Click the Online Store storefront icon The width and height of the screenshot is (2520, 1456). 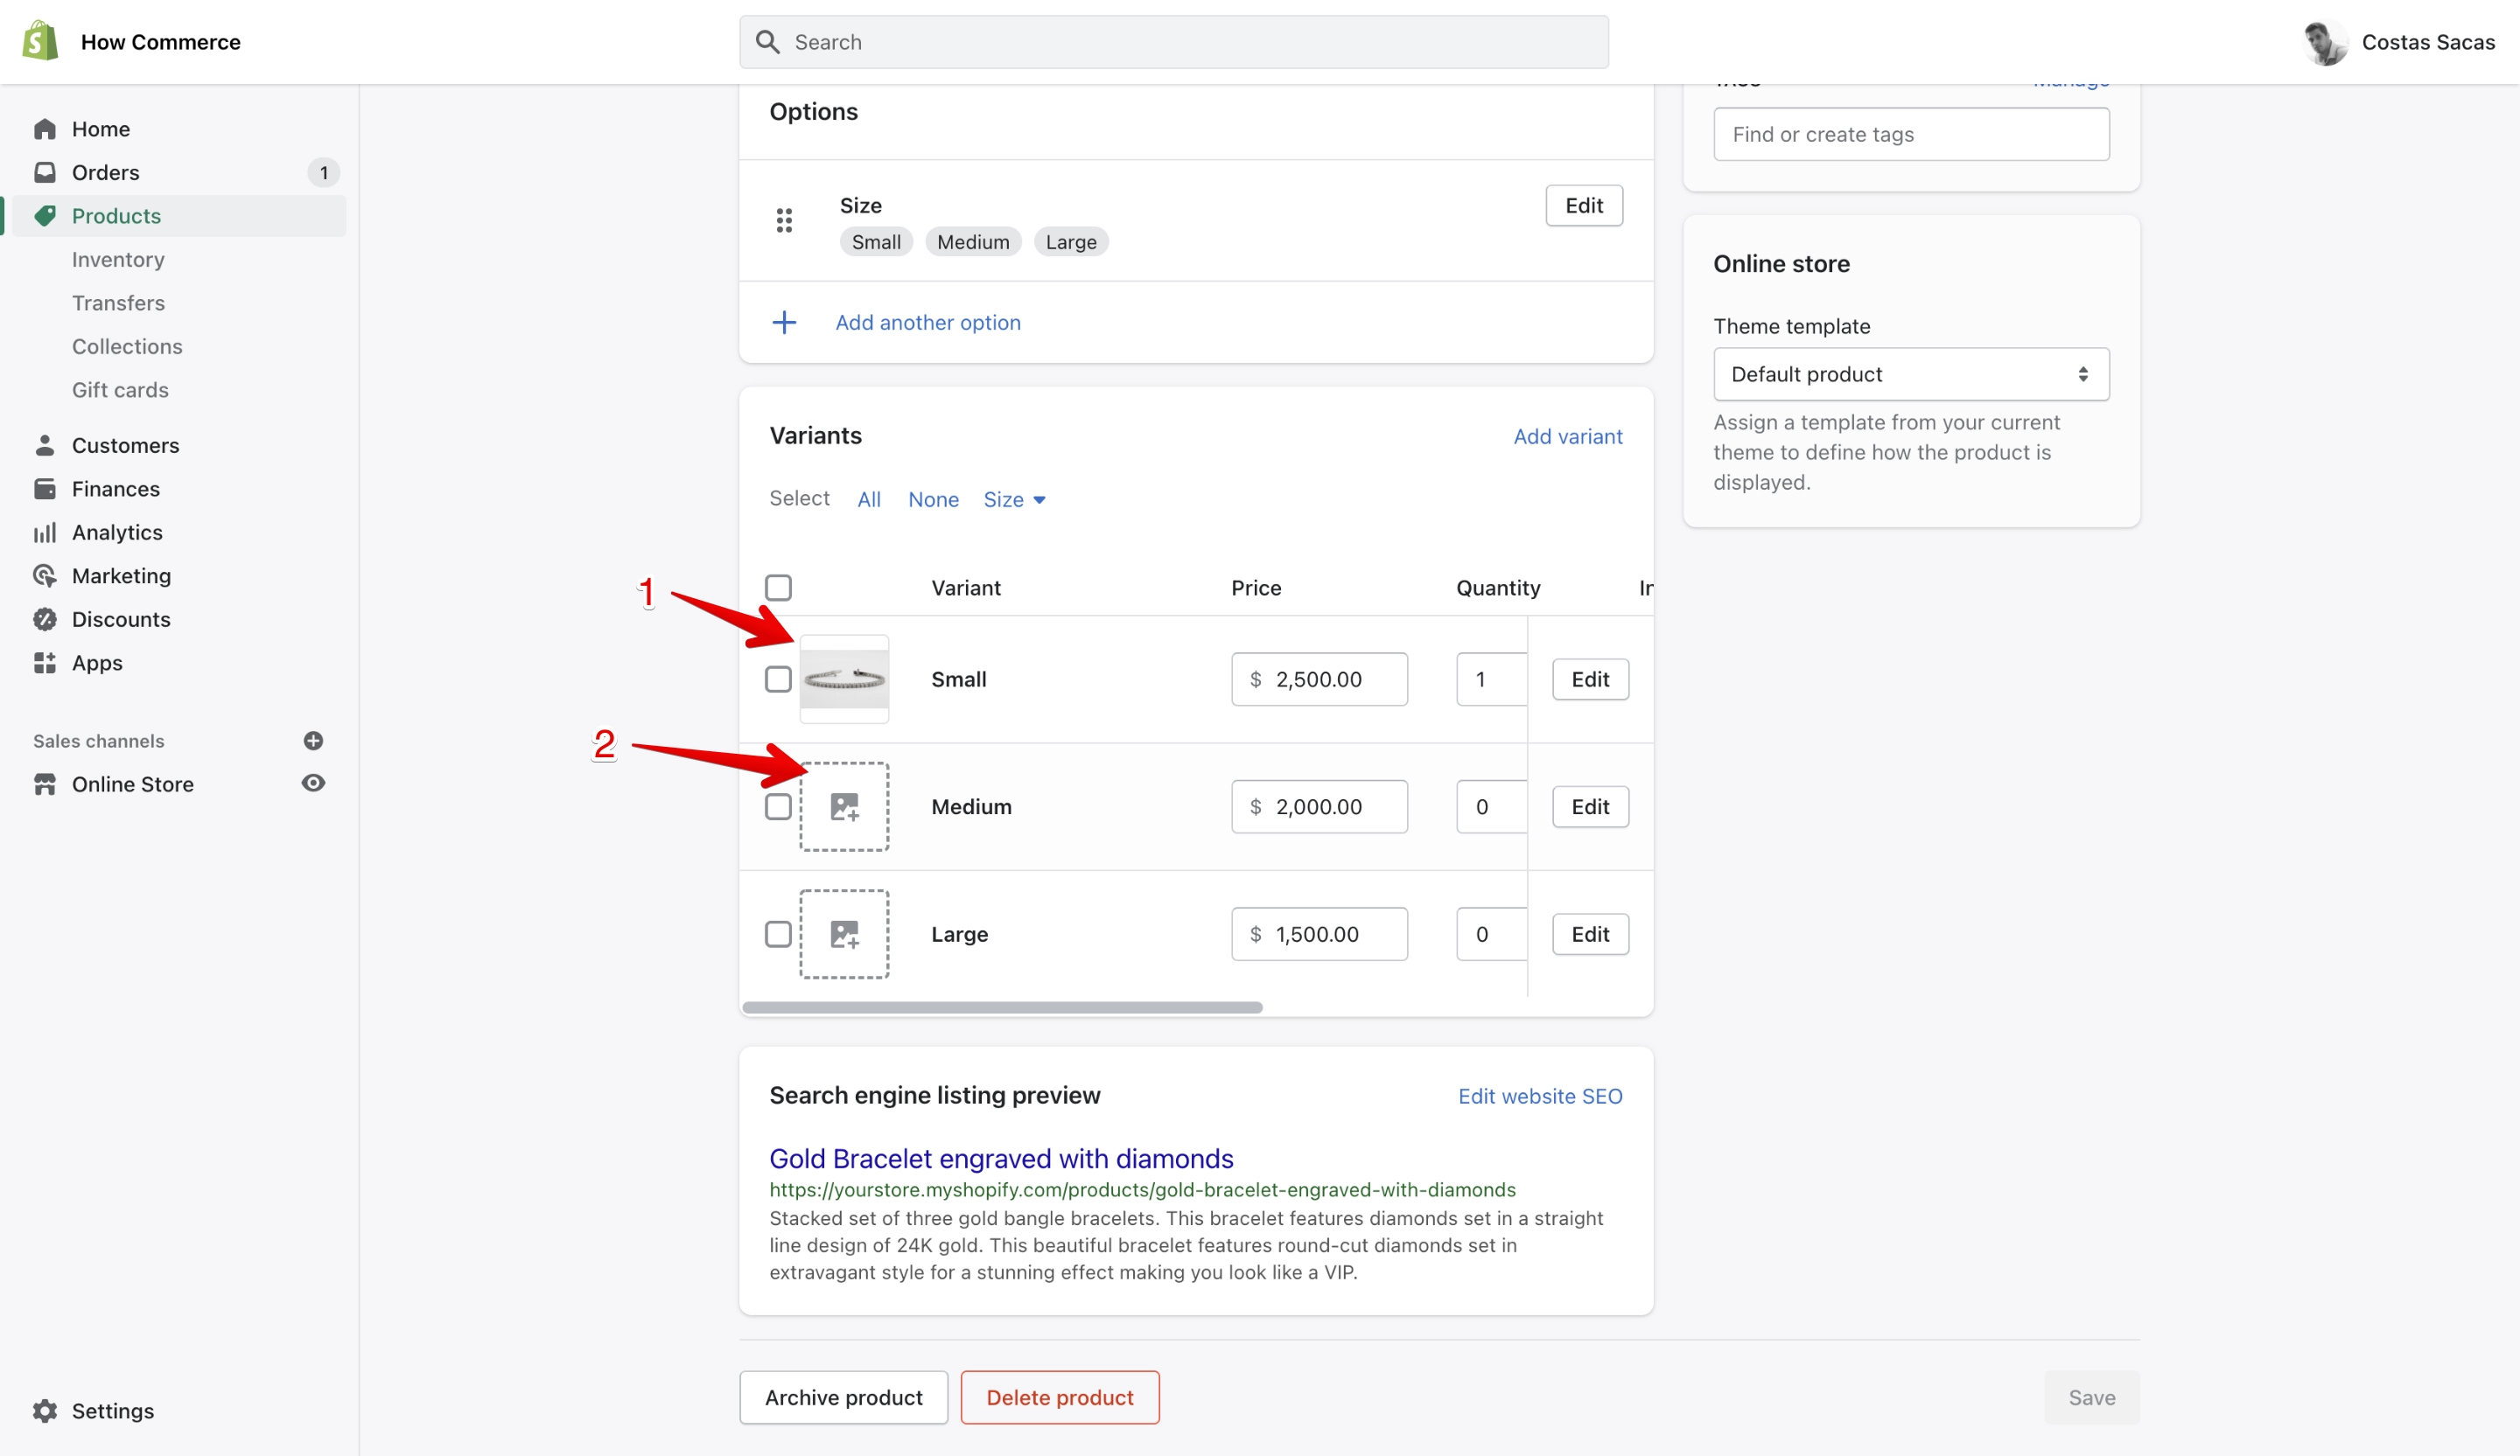tap(45, 784)
